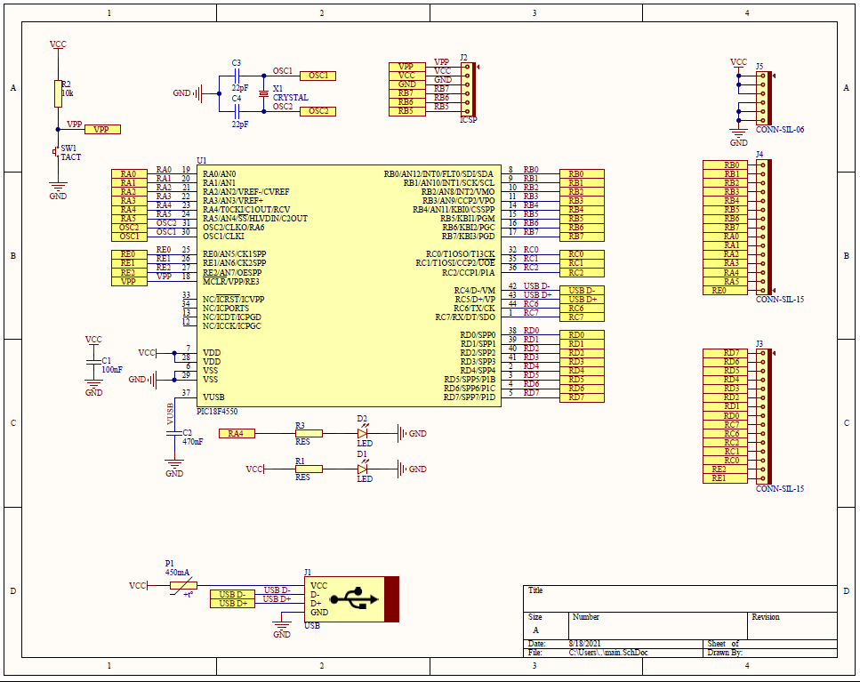860x682 pixels.
Task: Select the OSC2 port right of crystal X1
Action: [317, 111]
